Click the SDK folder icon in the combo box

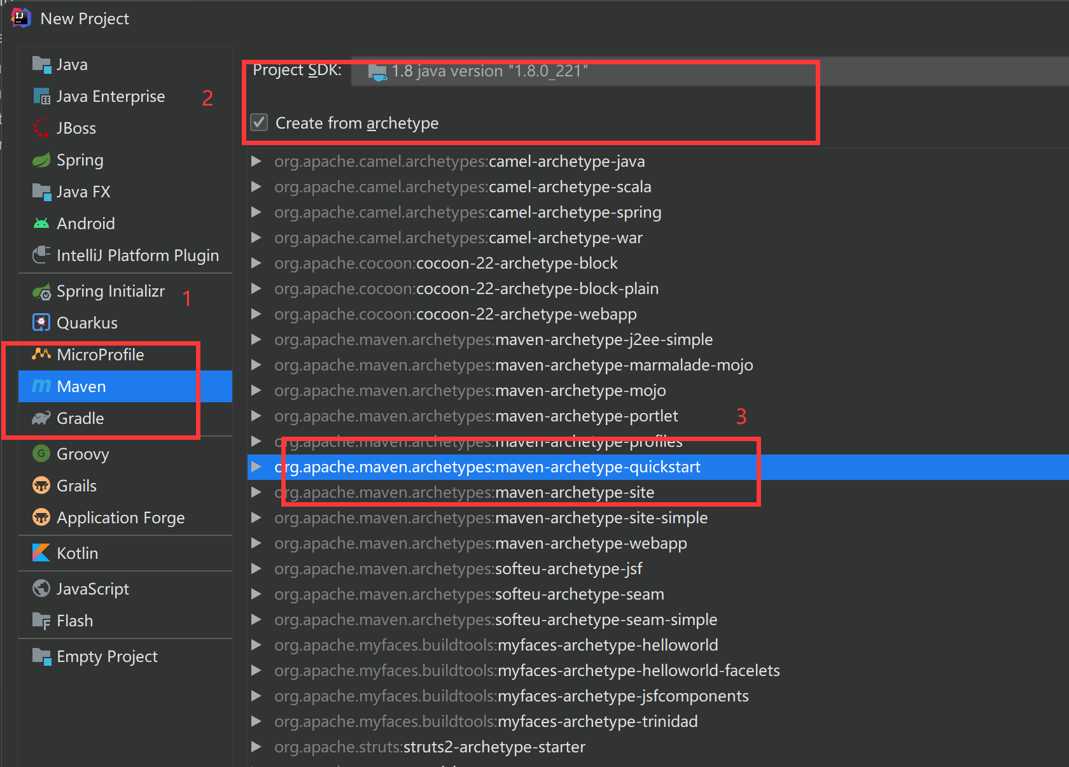point(377,72)
